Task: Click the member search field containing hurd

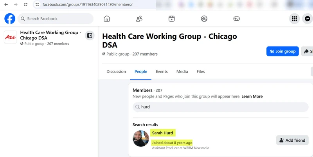Action: (x=220, y=107)
